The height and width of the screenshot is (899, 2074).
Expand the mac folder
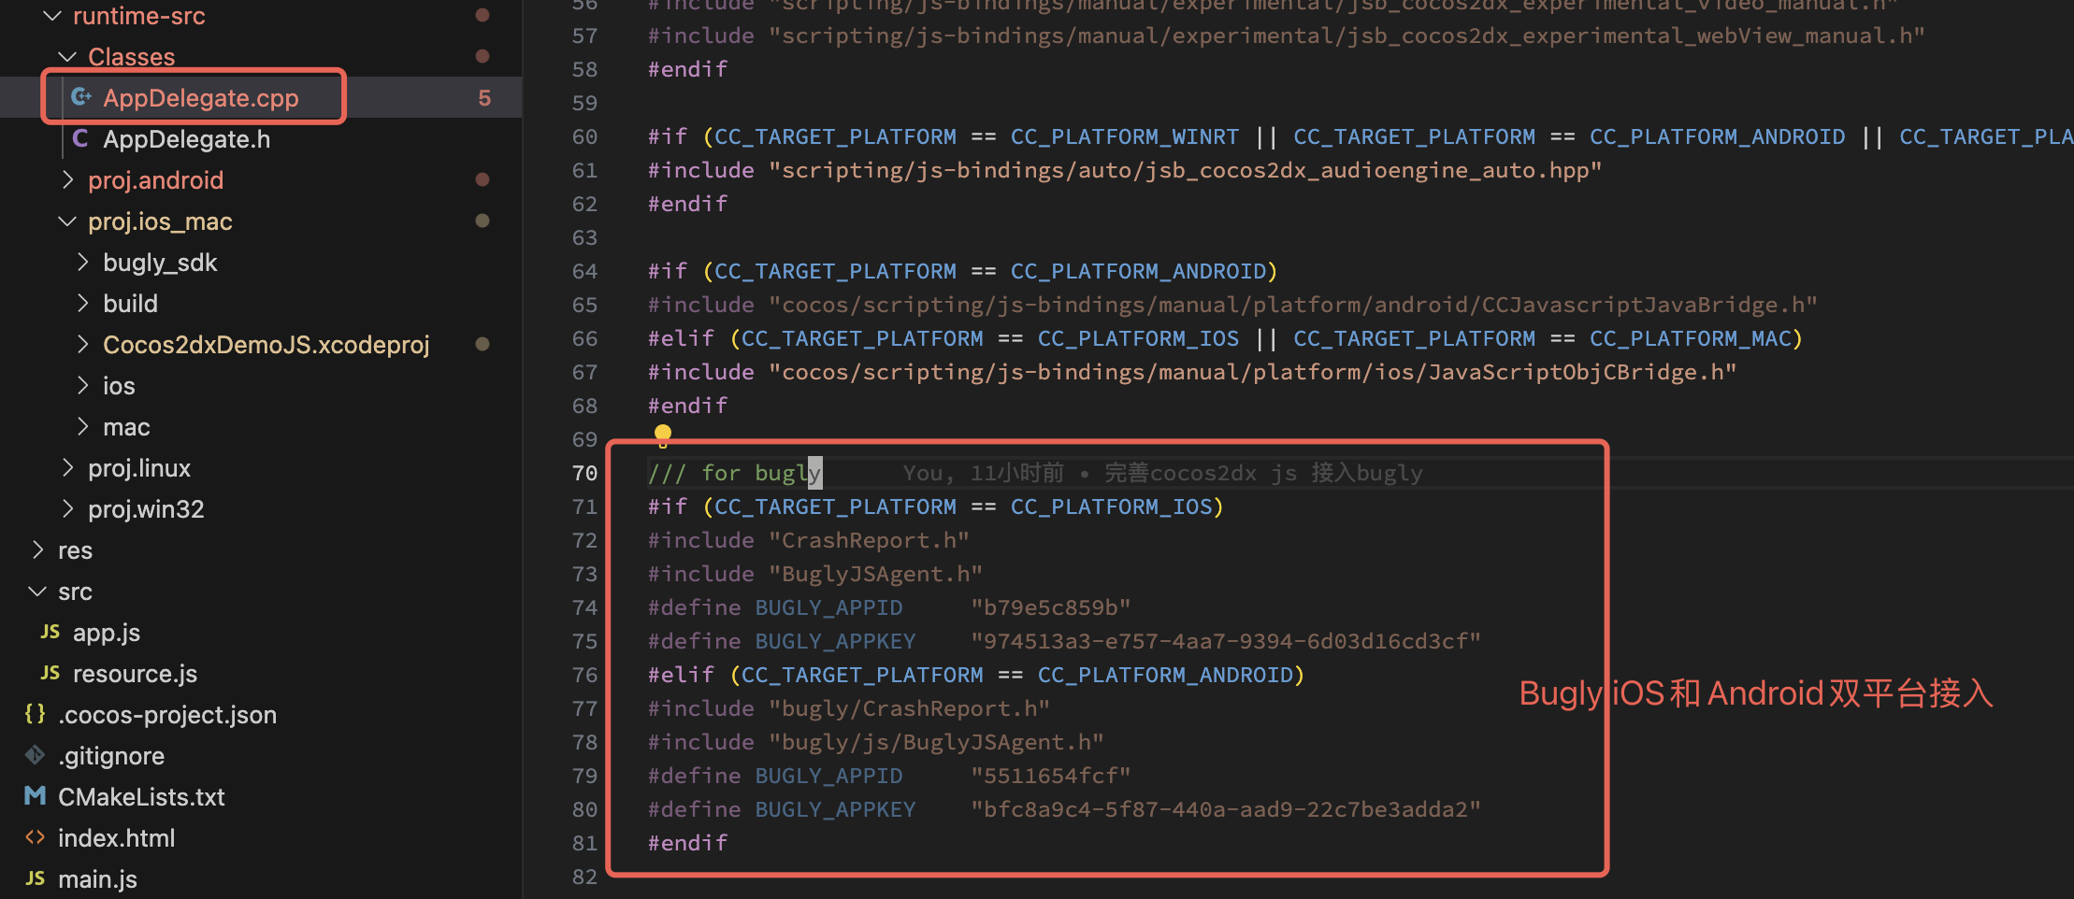[82, 426]
